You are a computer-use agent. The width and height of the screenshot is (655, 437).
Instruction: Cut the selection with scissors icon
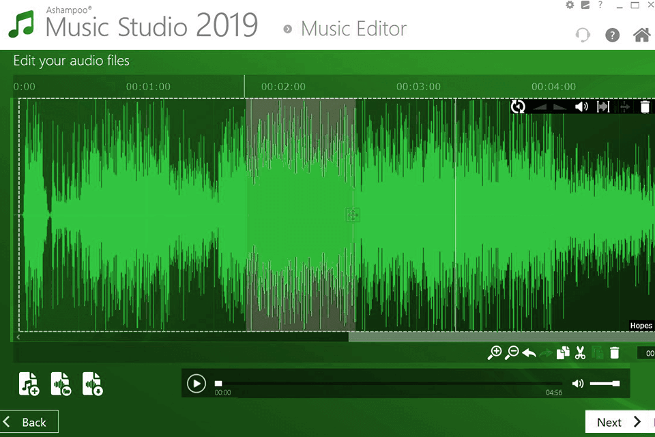(580, 352)
